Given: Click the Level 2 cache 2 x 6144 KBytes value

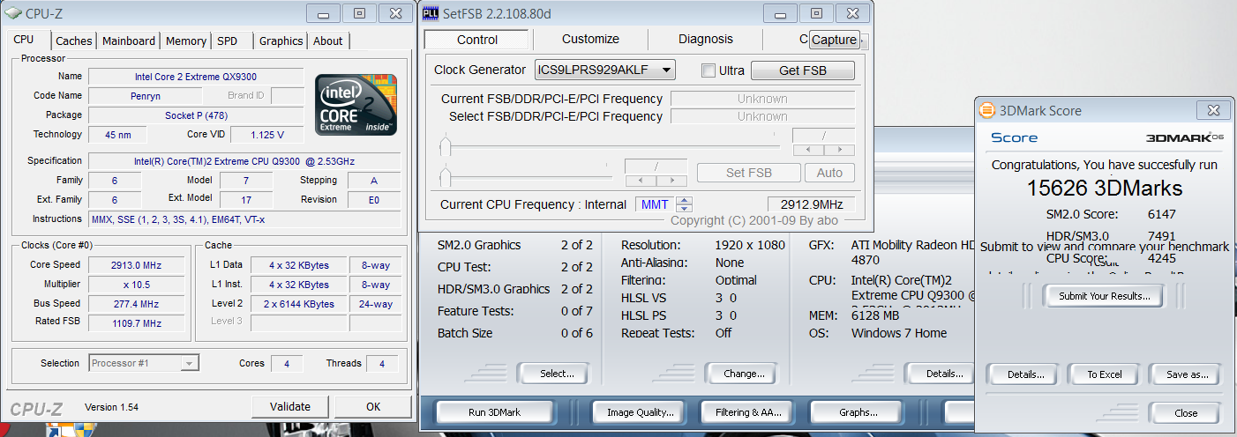Looking at the screenshot, I should 298,304.
